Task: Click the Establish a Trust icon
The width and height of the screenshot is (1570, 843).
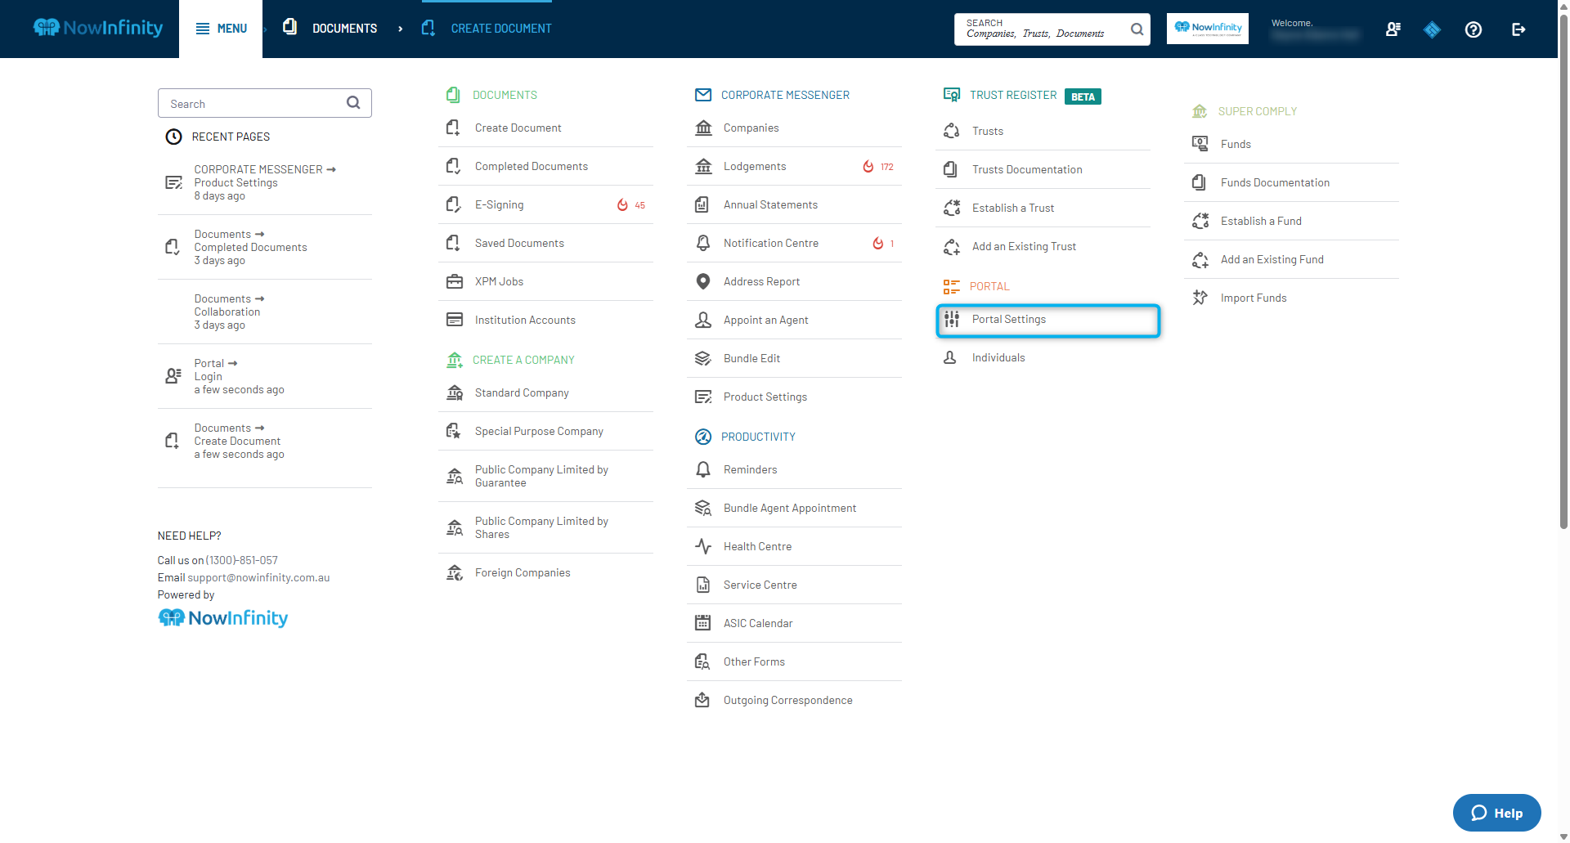Action: coord(951,208)
